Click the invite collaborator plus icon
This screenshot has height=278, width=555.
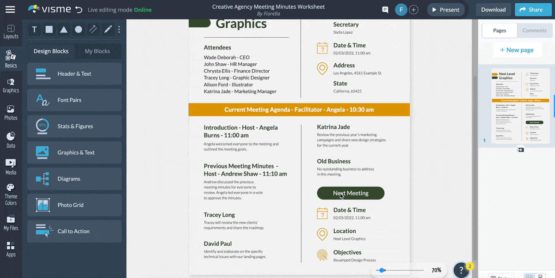413,9
